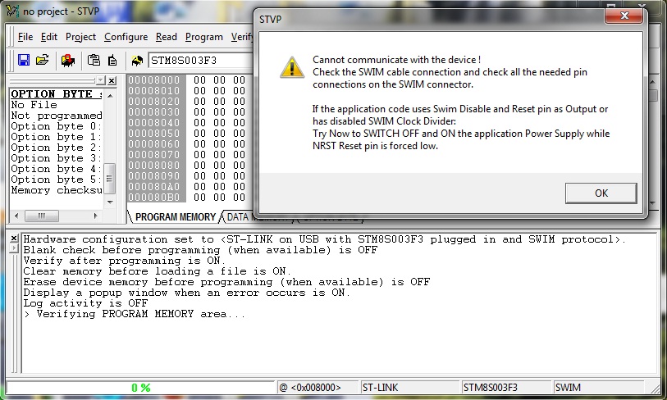Close the option byte side panel with X

pyautogui.click(x=112, y=80)
